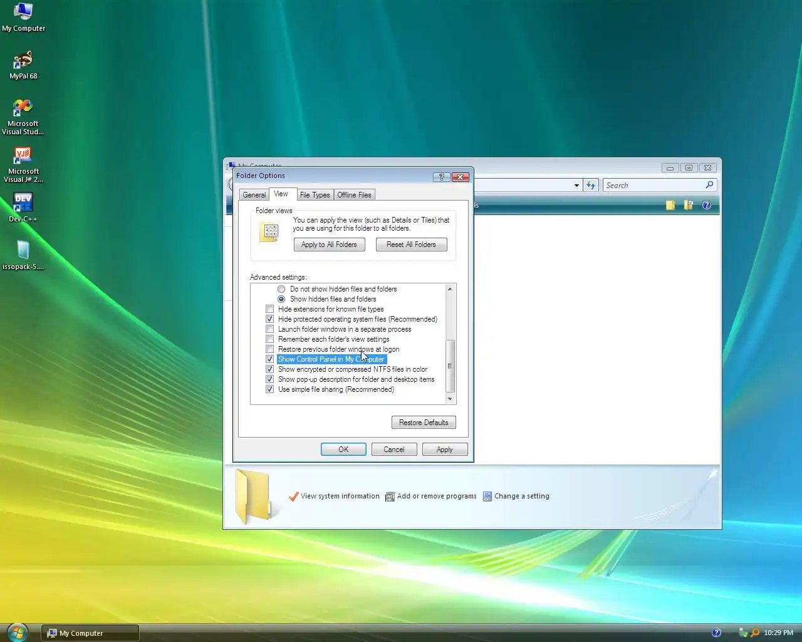The image size is (802, 642).
Task: Select the Microsoft Visual Studio desktop shortcut
Action: (x=23, y=117)
